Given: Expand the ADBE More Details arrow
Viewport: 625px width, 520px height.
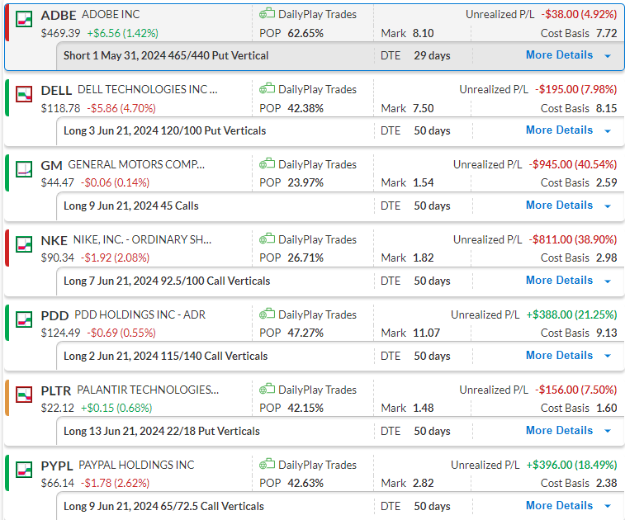Looking at the screenshot, I should [x=608, y=56].
